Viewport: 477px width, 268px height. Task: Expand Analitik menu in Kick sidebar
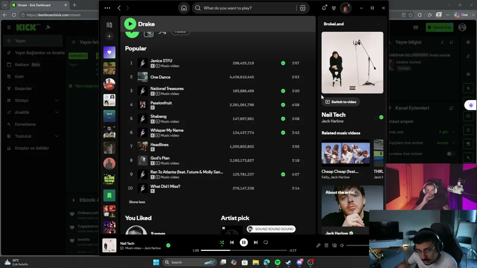coord(56,112)
